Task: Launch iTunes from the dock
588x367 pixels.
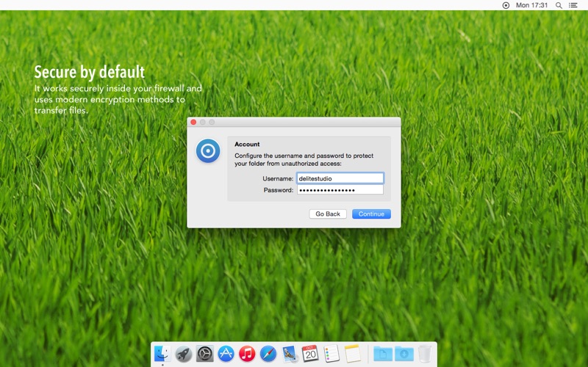Action: click(247, 354)
